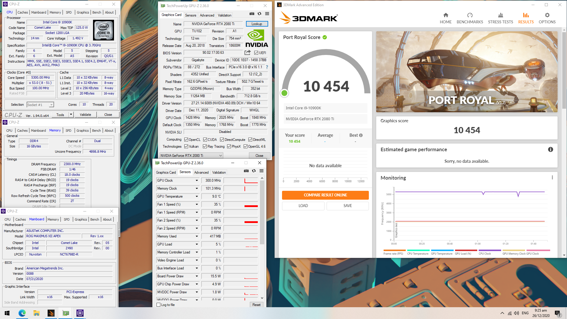Toggle Vulkan technologies checkbox
The image size is (567, 319).
(x=186, y=147)
